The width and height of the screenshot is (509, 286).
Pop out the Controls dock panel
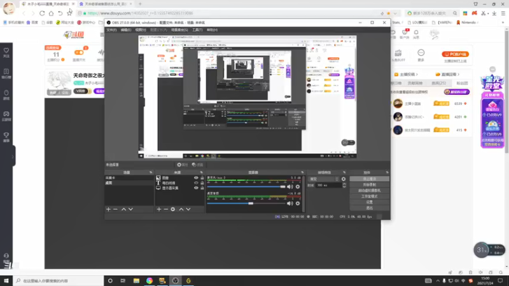click(x=387, y=172)
